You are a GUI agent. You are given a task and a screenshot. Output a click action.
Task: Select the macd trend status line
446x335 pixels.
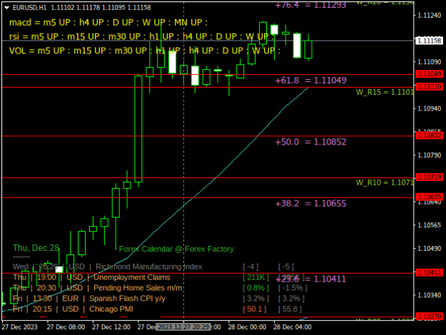pyautogui.click(x=108, y=22)
